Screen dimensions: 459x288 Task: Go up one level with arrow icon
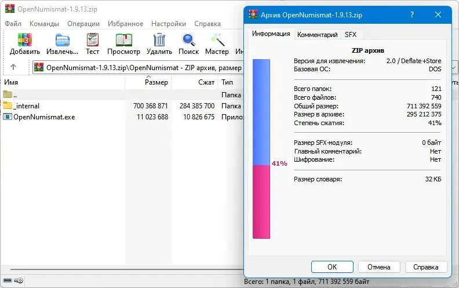(13, 67)
